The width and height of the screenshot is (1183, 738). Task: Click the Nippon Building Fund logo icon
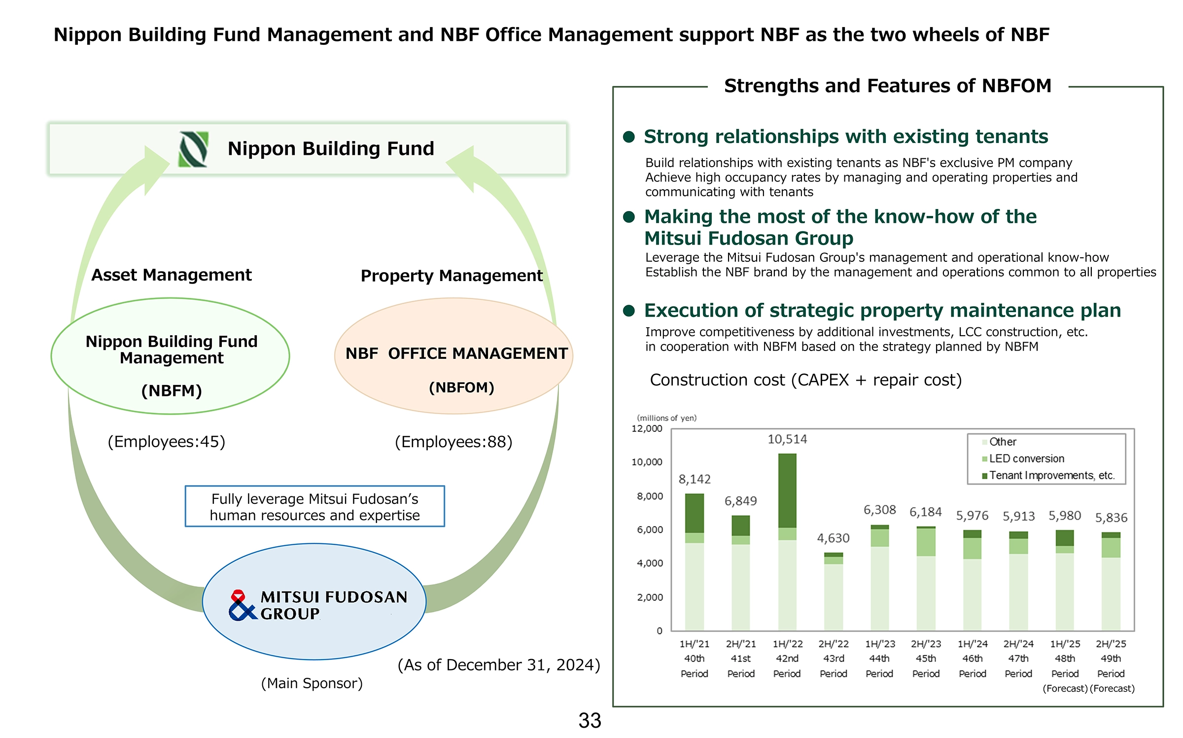(193, 149)
